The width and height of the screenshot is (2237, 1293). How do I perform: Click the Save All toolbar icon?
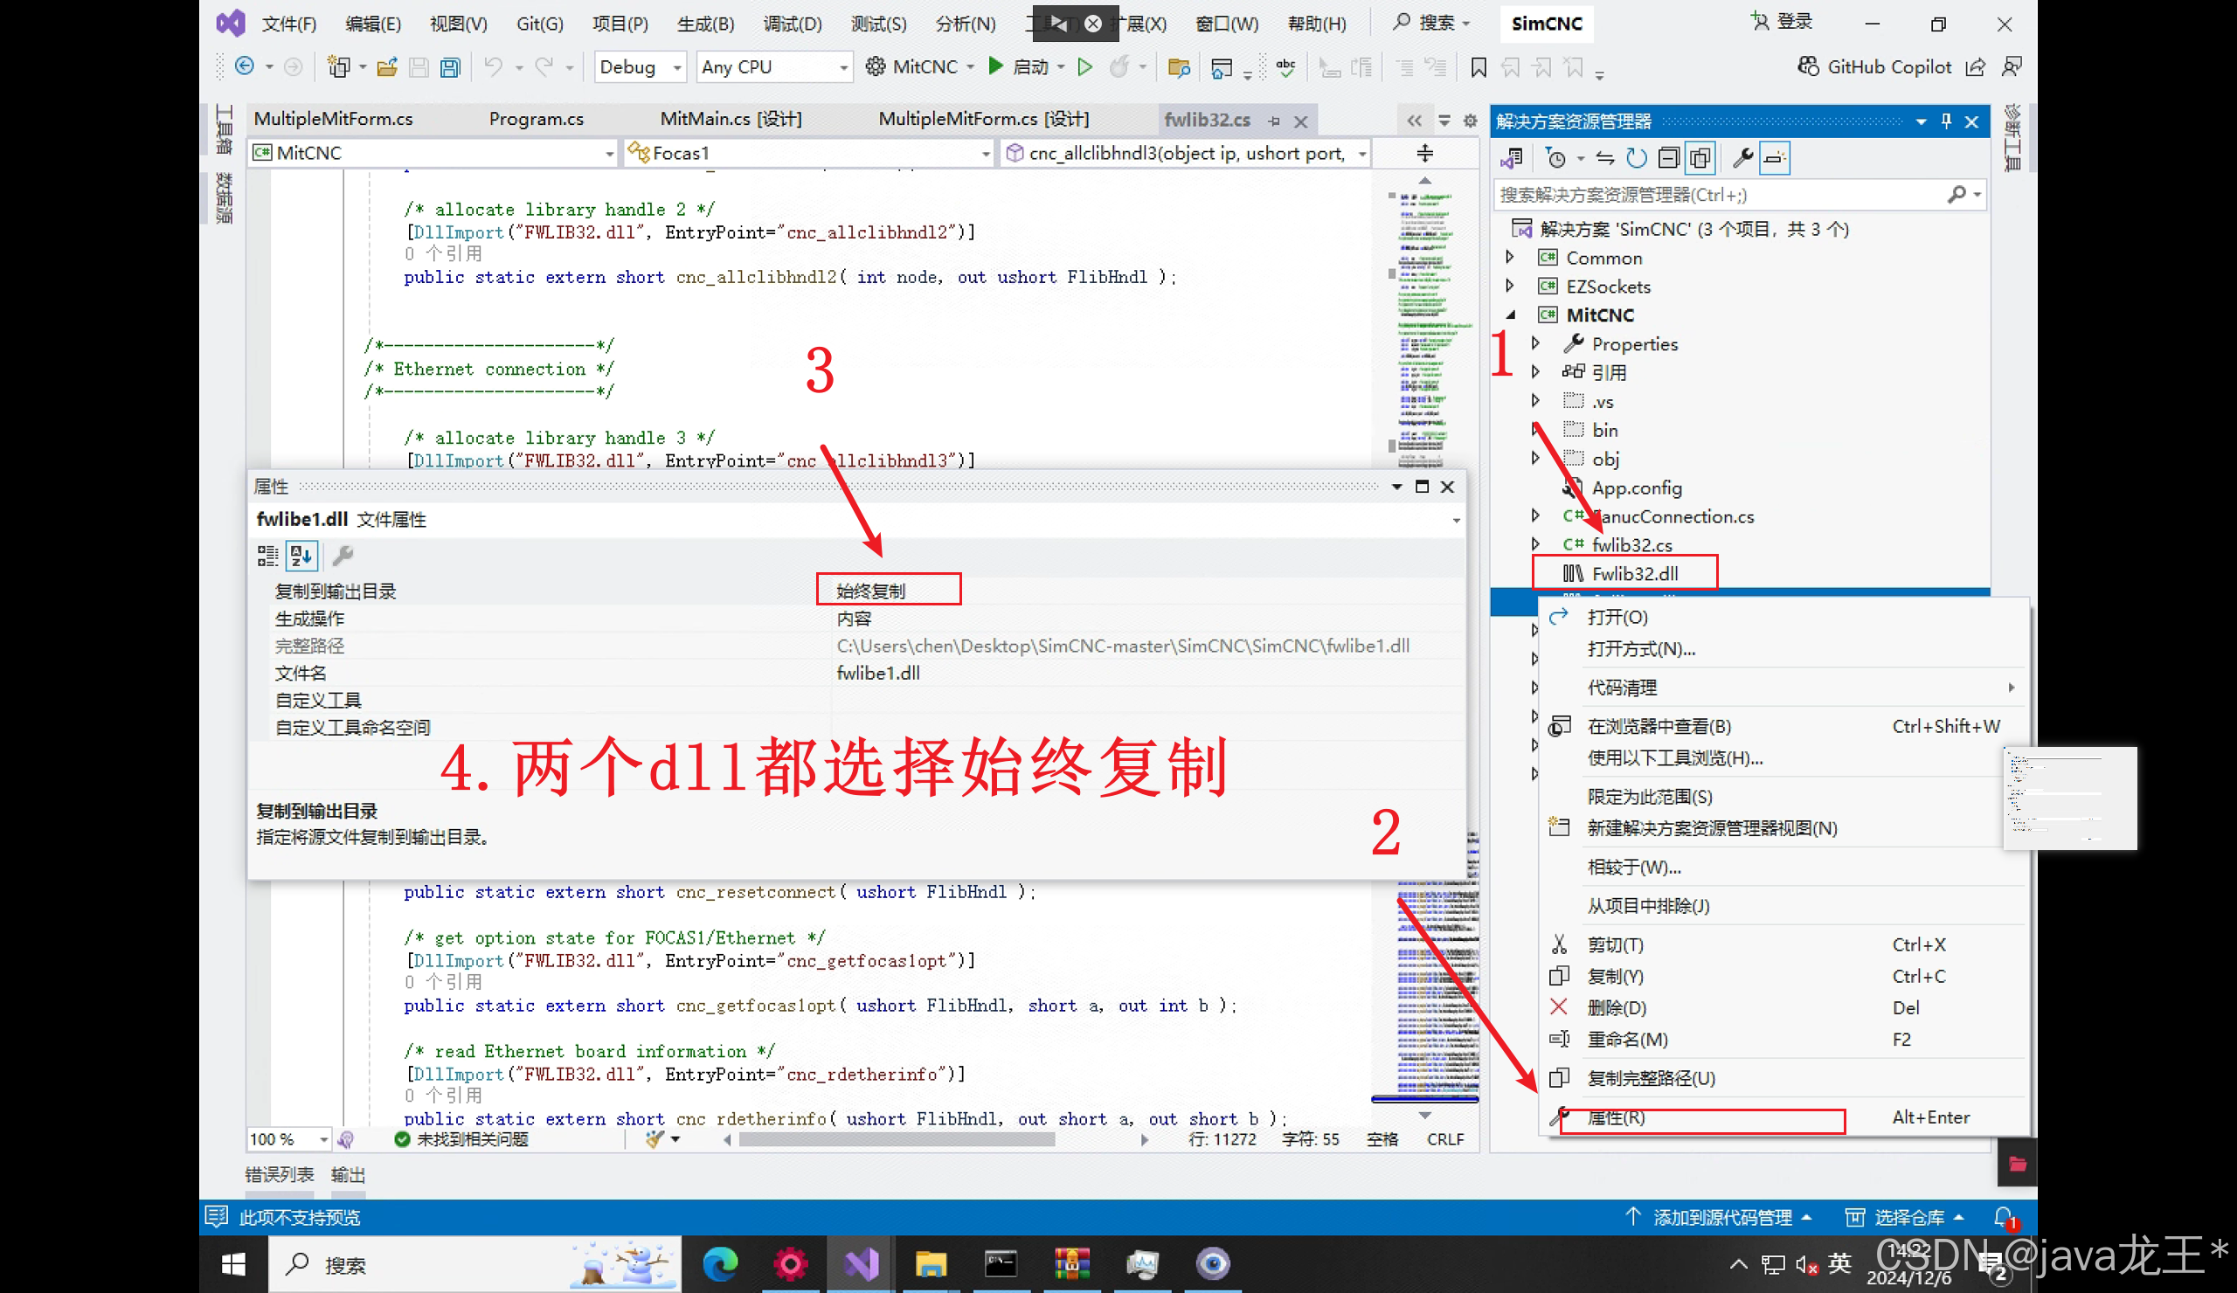(450, 67)
